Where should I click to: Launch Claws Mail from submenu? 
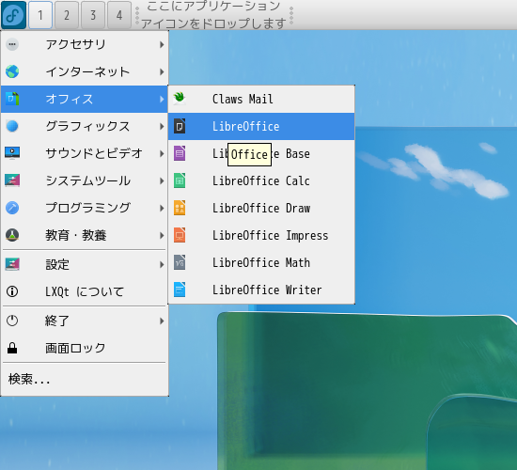(x=261, y=99)
